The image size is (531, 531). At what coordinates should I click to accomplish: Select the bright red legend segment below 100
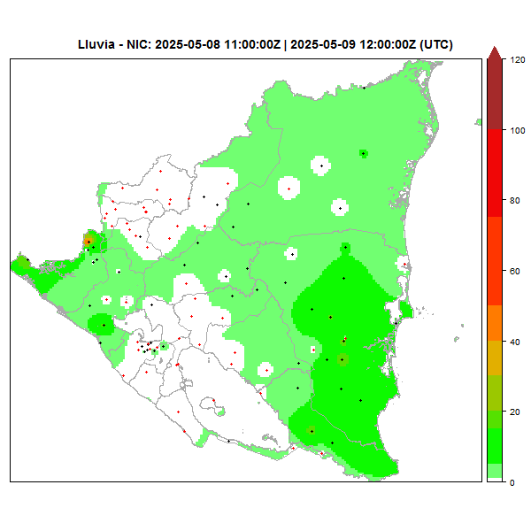pos(495,173)
